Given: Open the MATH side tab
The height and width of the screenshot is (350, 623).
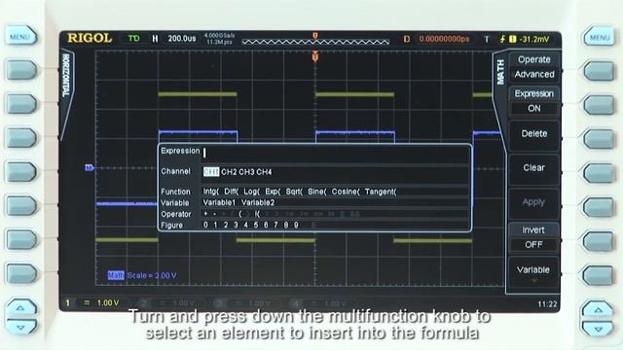Looking at the screenshot, I should click(500, 72).
